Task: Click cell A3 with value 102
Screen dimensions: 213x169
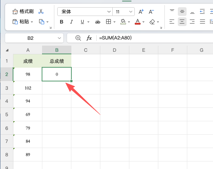Action: coord(28,88)
